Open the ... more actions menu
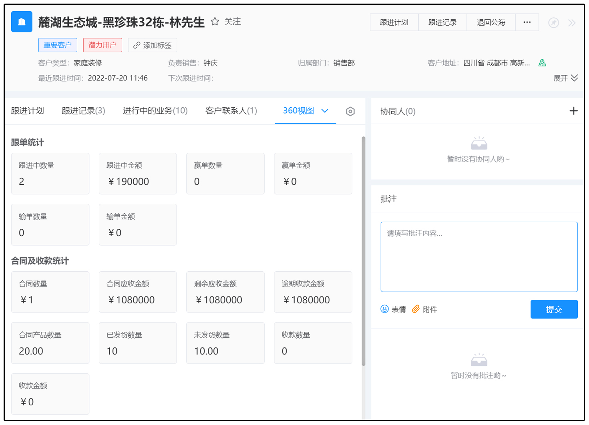This screenshot has height=425, width=589. tap(527, 22)
